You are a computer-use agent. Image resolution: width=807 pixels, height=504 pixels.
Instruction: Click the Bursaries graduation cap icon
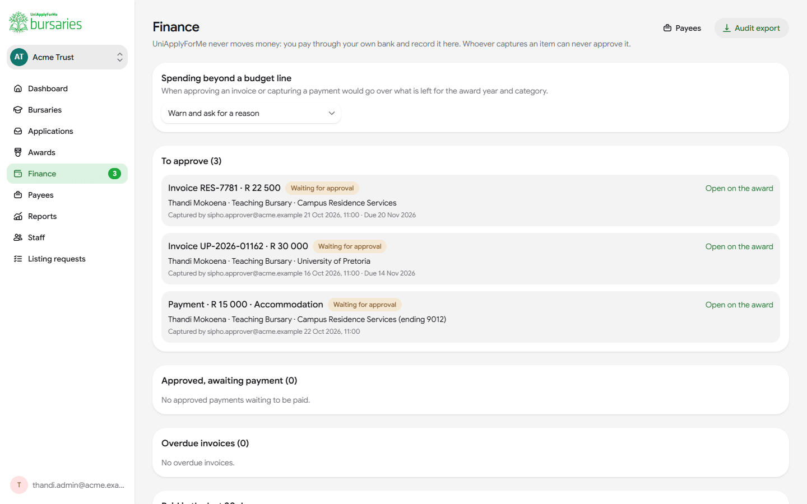click(x=18, y=110)
